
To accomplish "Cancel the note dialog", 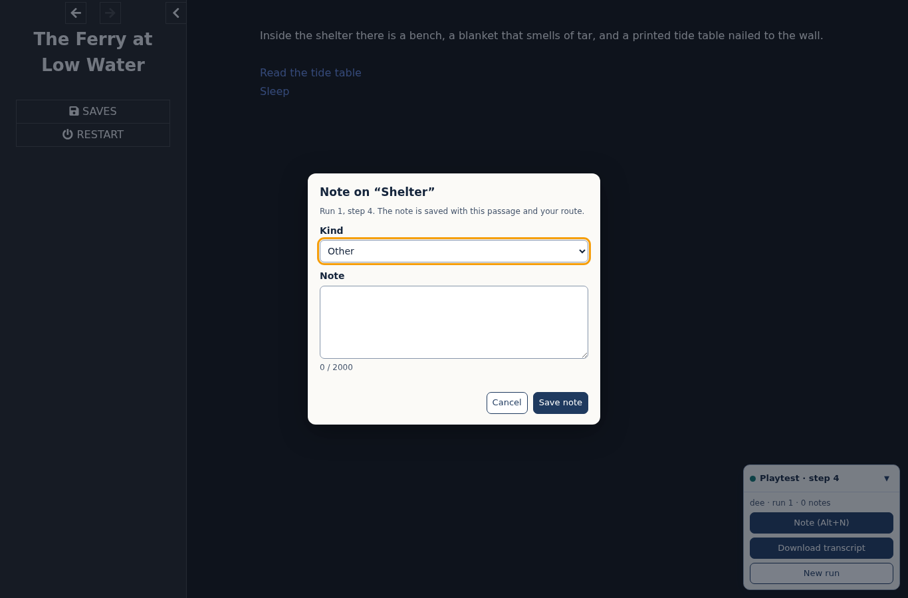I will tap(507, 403).
